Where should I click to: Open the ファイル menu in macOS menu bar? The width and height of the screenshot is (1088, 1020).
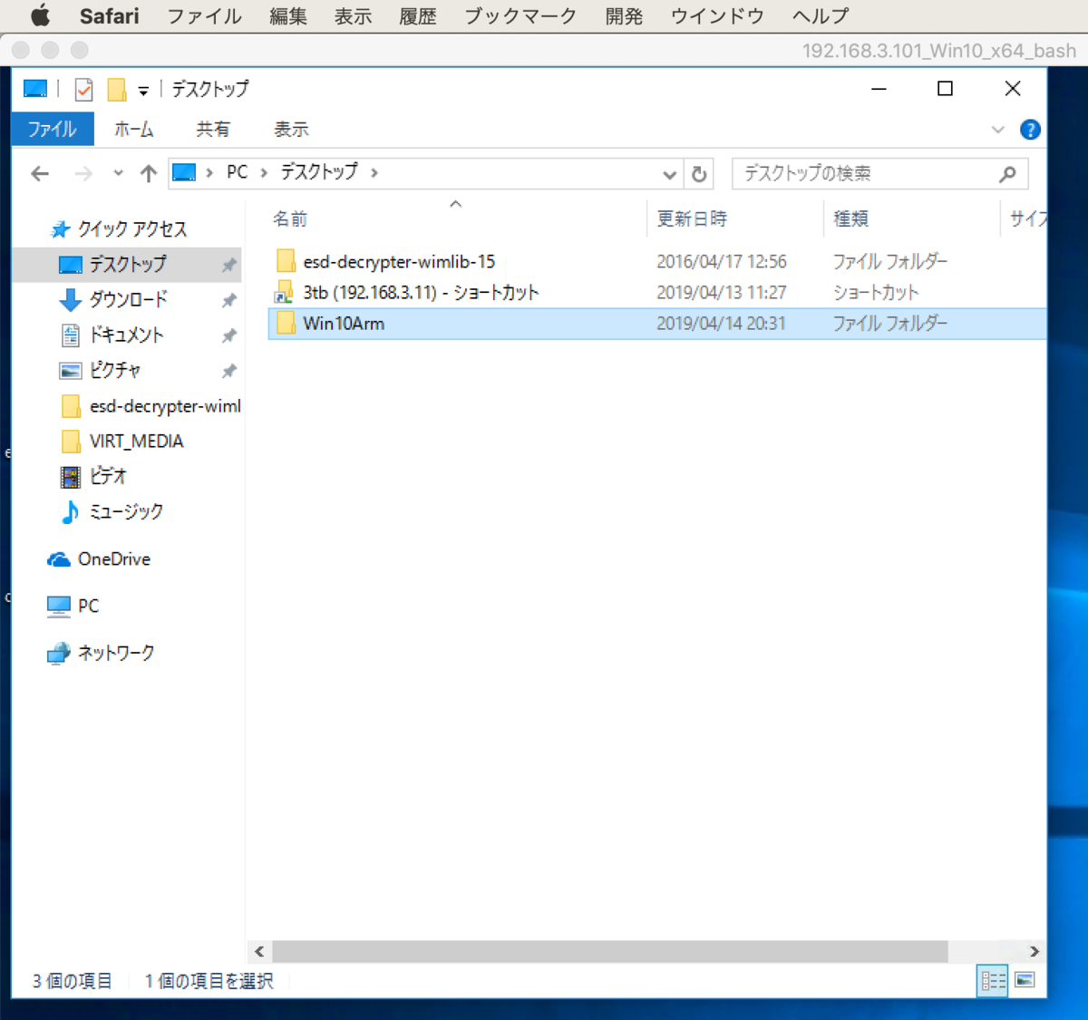[205, 15]
